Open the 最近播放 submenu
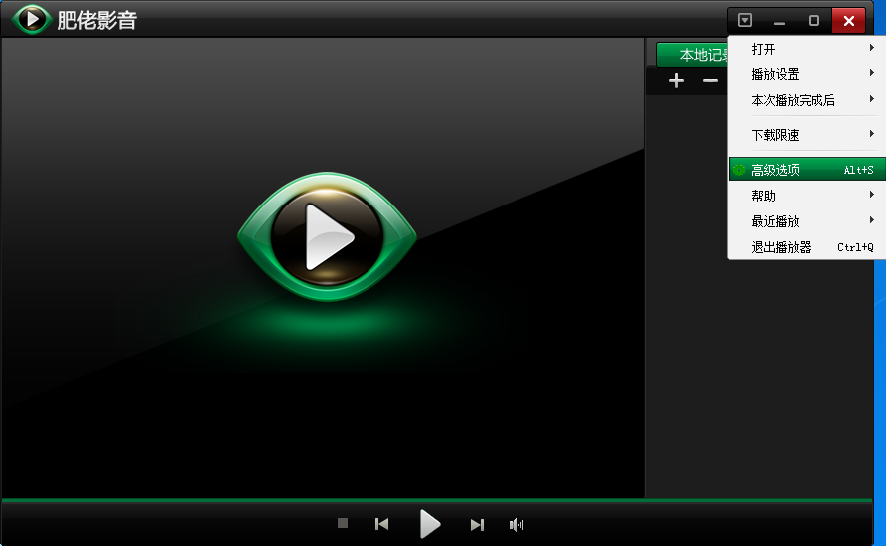This screenshot has height=546, width=886. 807,221
